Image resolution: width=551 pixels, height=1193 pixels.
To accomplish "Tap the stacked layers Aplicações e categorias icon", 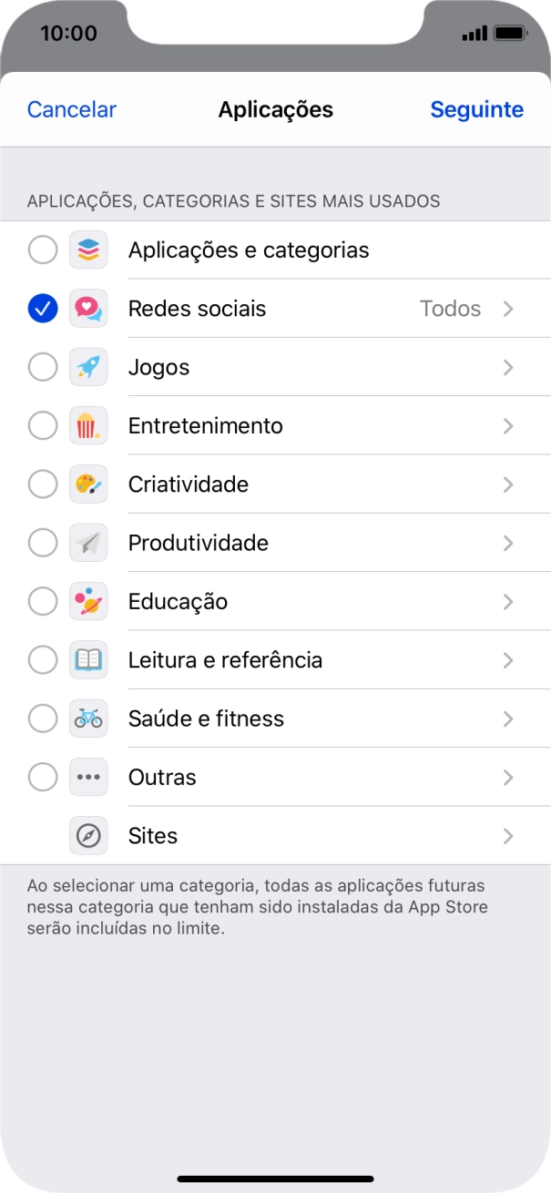I will click(x=88, y=250).
